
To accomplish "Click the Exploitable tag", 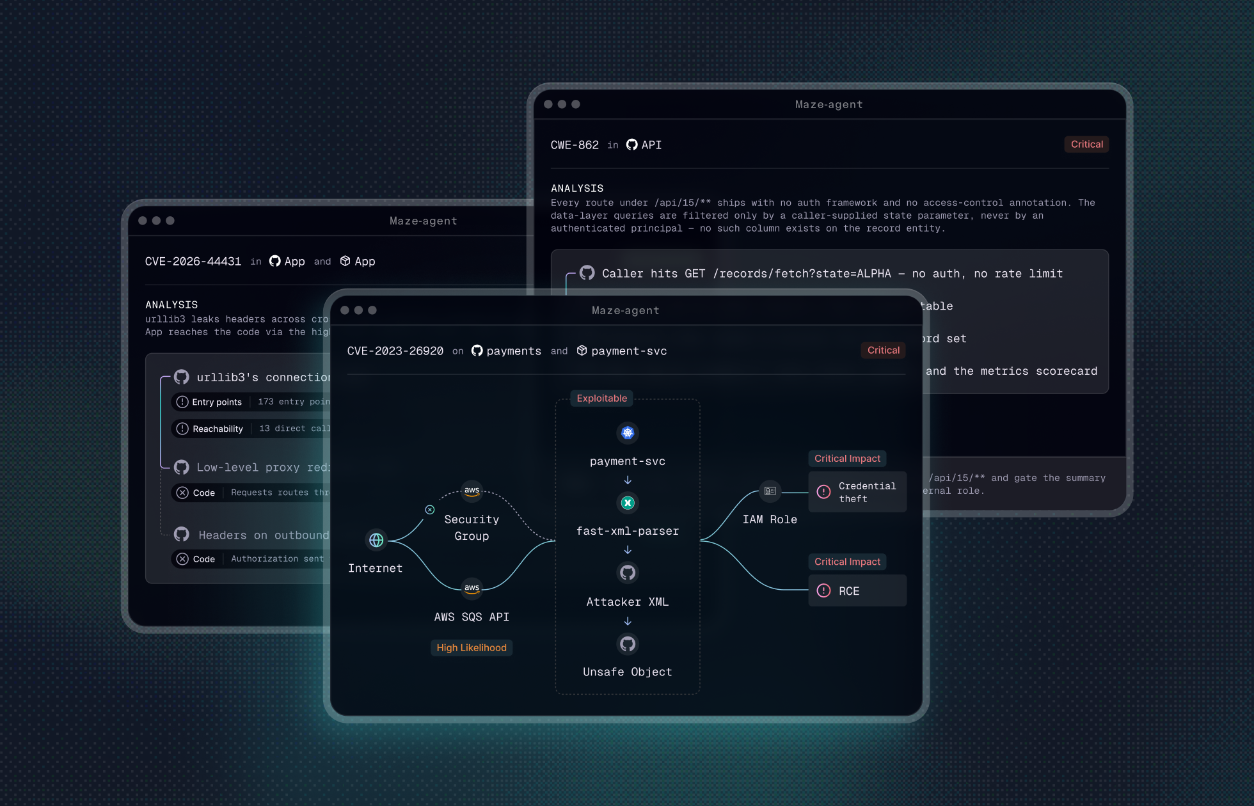I will [x=601, y=398].
